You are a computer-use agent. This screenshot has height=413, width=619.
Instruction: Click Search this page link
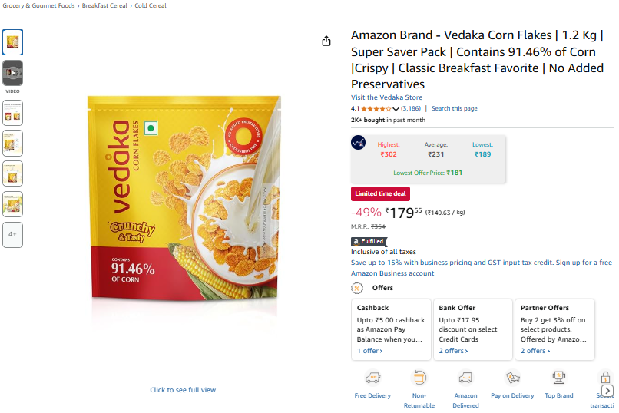(x=454, y=108)
